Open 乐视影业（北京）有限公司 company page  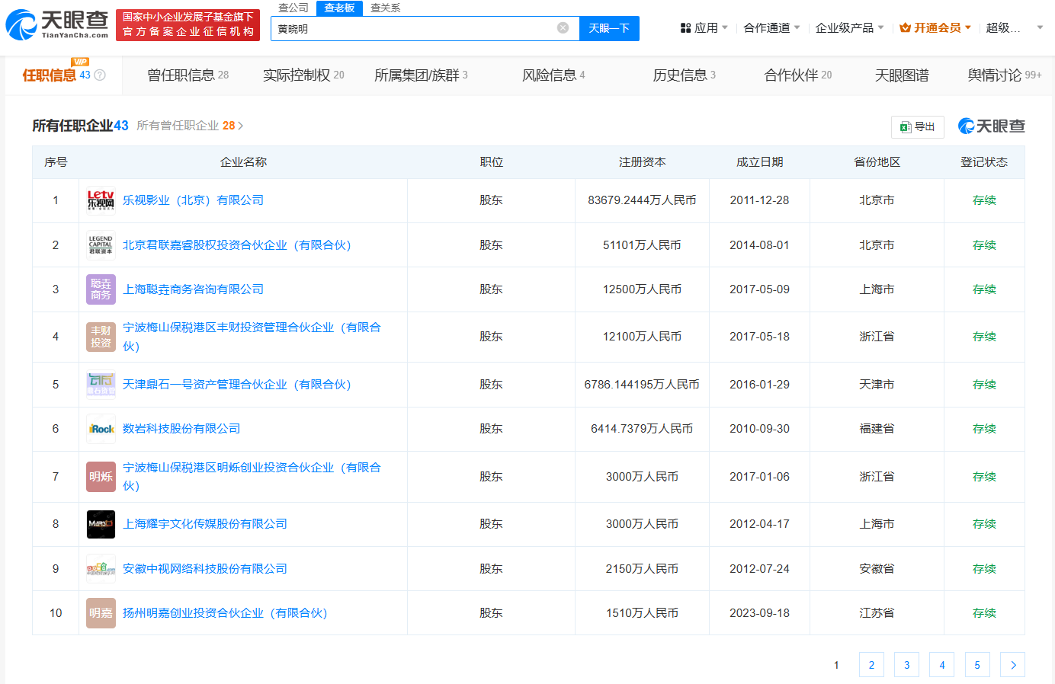coord(194,200)
